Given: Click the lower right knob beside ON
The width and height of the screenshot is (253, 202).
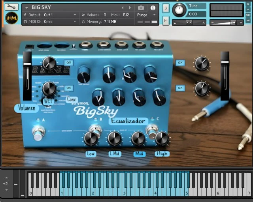Looking at the screenshot, I should 202,89.
